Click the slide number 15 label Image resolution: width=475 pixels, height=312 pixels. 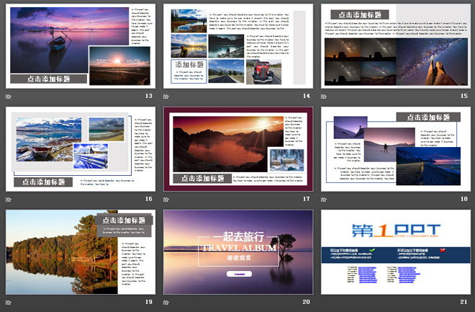tap(464, 96)
